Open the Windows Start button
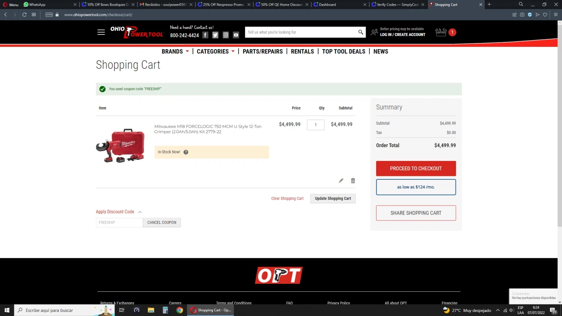This screenshot has height=316, width=562. (x=7, y=310)
